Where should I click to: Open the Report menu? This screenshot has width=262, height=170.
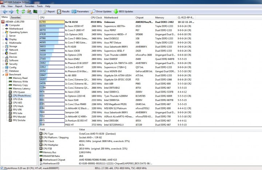tap(19, 6)
